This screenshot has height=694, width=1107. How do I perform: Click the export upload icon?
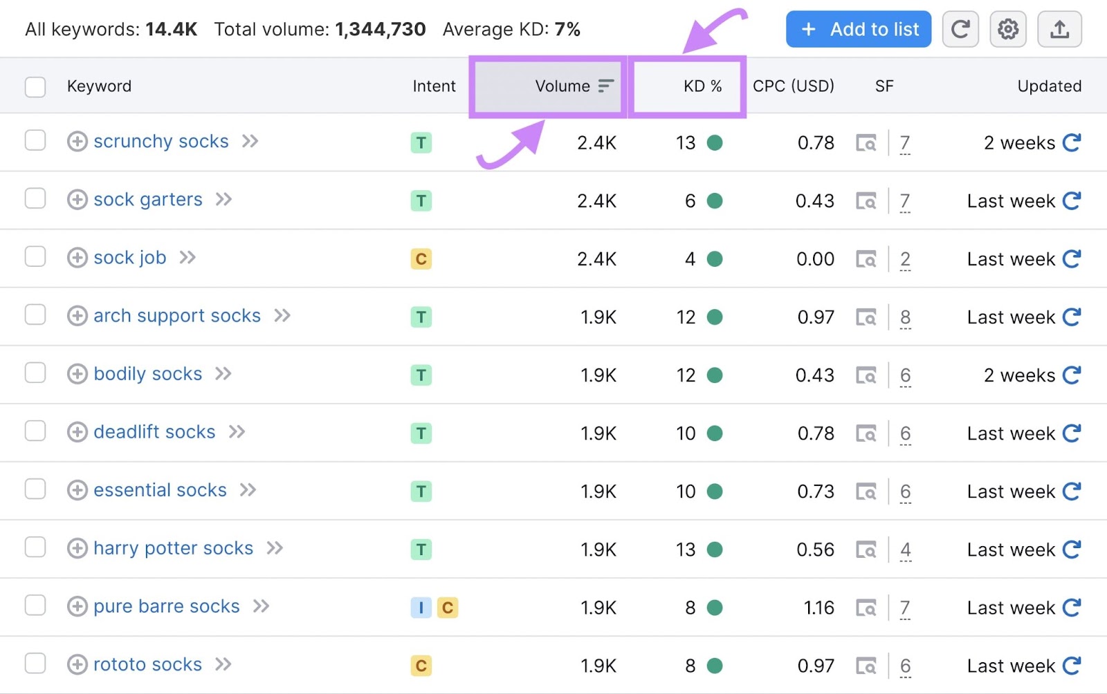[x=1059, y=29]
